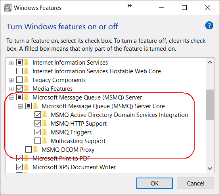220x195 pixels.
Task: Collapse the Microsoft Message Queue (MSMQ) Server node
Action: [11, 97]
